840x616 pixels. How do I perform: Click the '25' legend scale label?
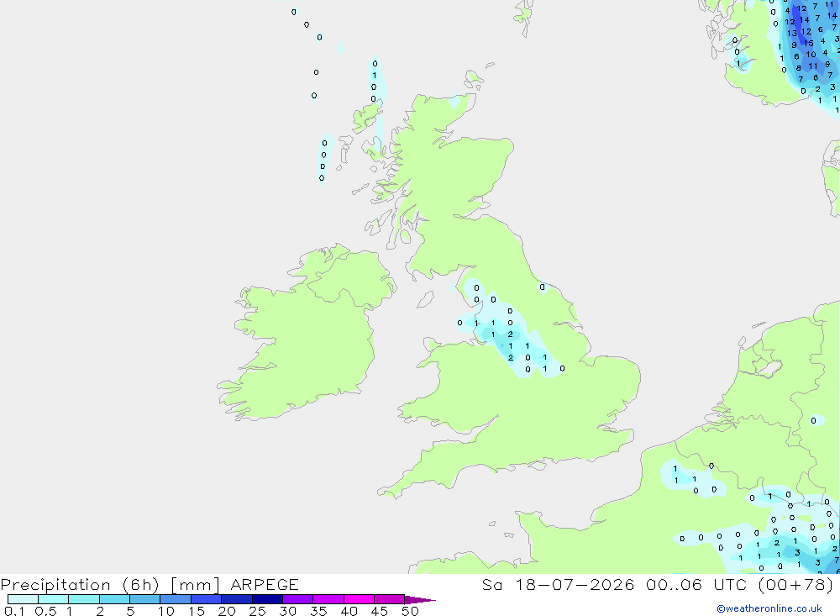point(257,611)
